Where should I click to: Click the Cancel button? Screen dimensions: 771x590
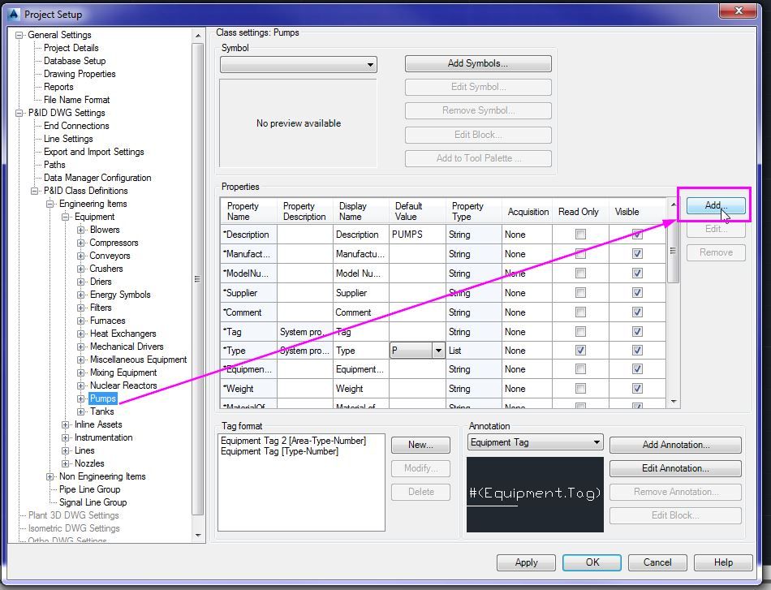(657, 562)
